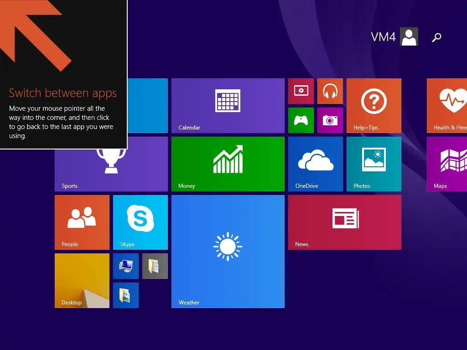
Task: Open the Documents folder tile
Action: [x=155, y=266]
